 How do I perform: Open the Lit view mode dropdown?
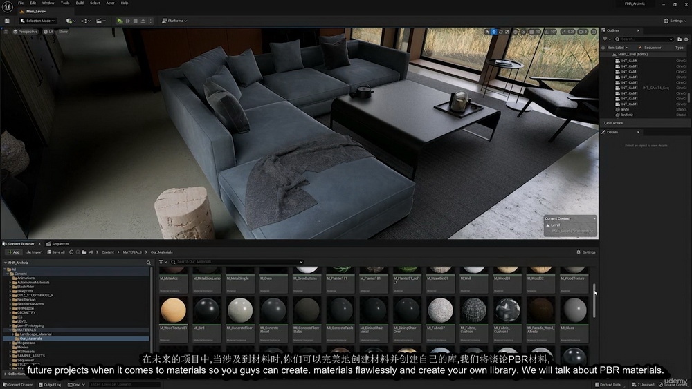pyautogui.click(x=48, y=32)
